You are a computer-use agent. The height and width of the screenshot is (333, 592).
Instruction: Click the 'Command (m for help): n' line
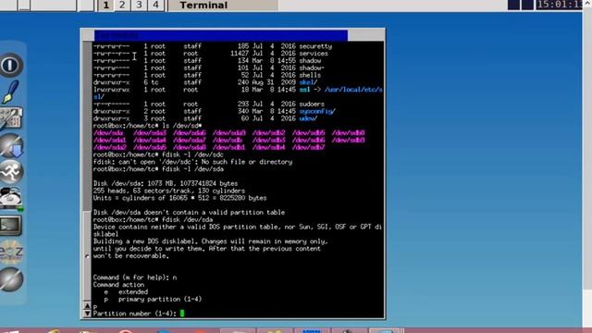point(135,277)
